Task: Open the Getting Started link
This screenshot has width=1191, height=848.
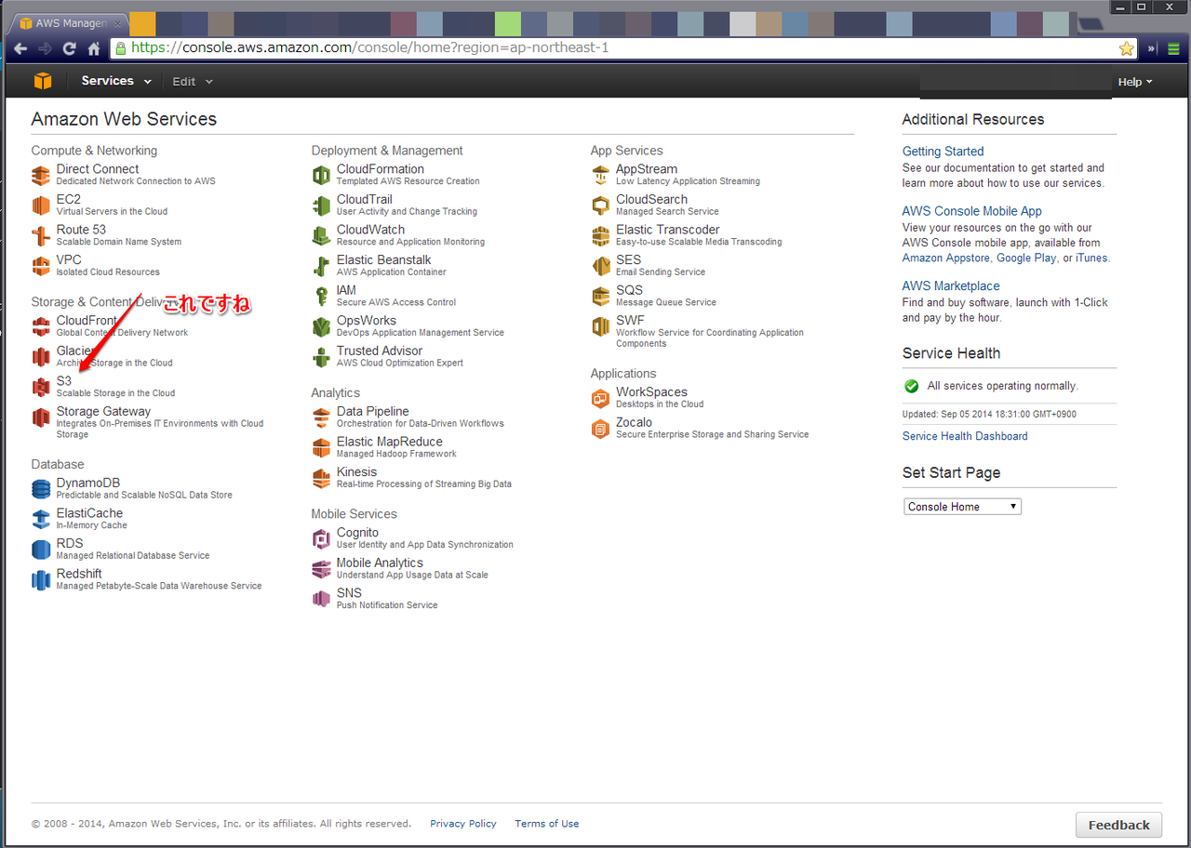Action: pyautogui.click(x=943, y=152)
